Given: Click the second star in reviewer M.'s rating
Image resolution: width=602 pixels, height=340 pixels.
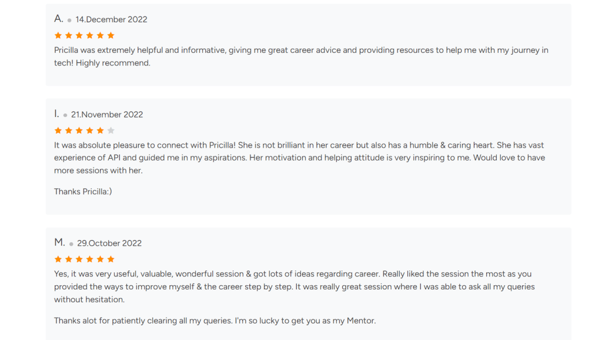Looking at the screenshot, I should [69, 259].
